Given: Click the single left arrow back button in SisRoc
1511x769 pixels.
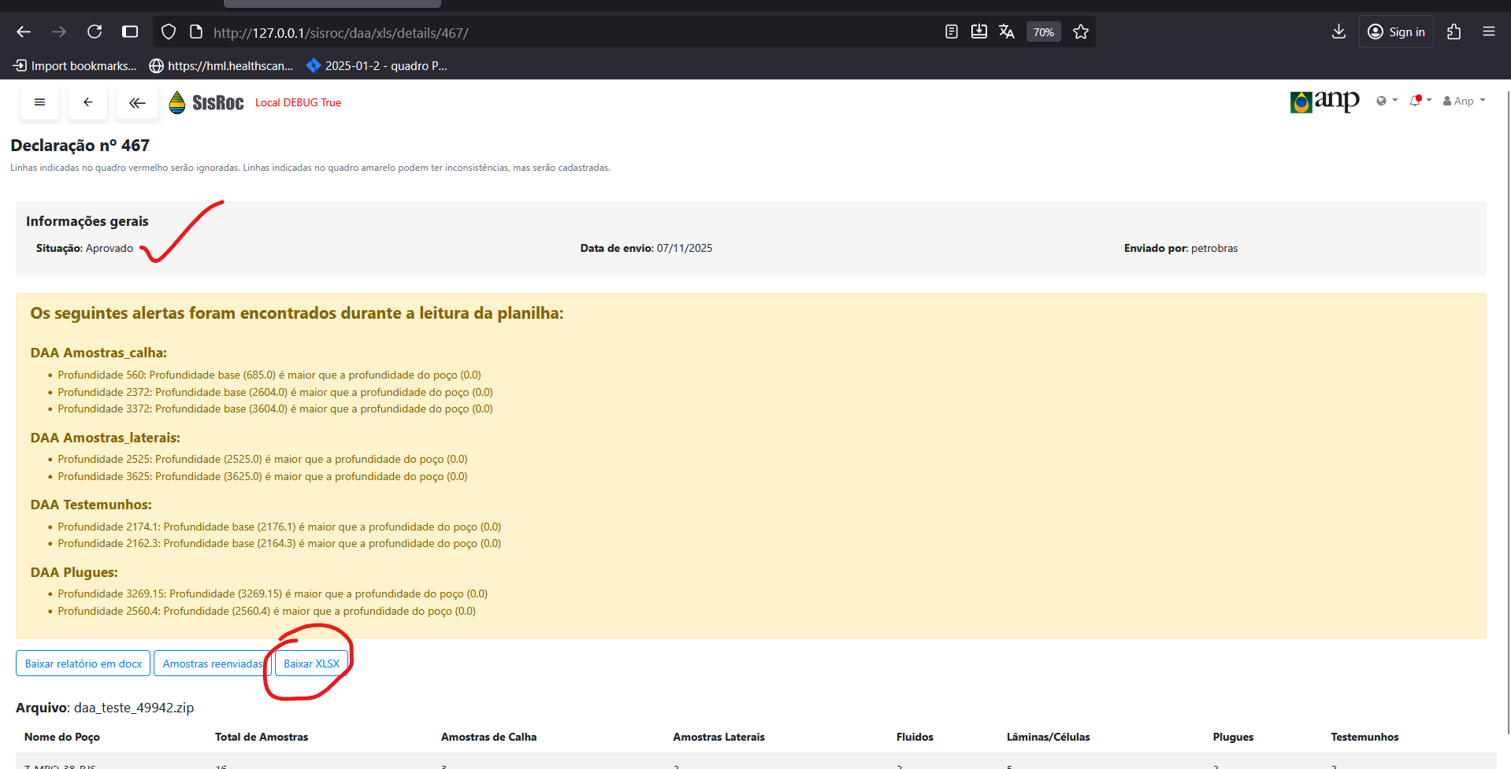Looking at the screenshot, I should coord(87,102).
